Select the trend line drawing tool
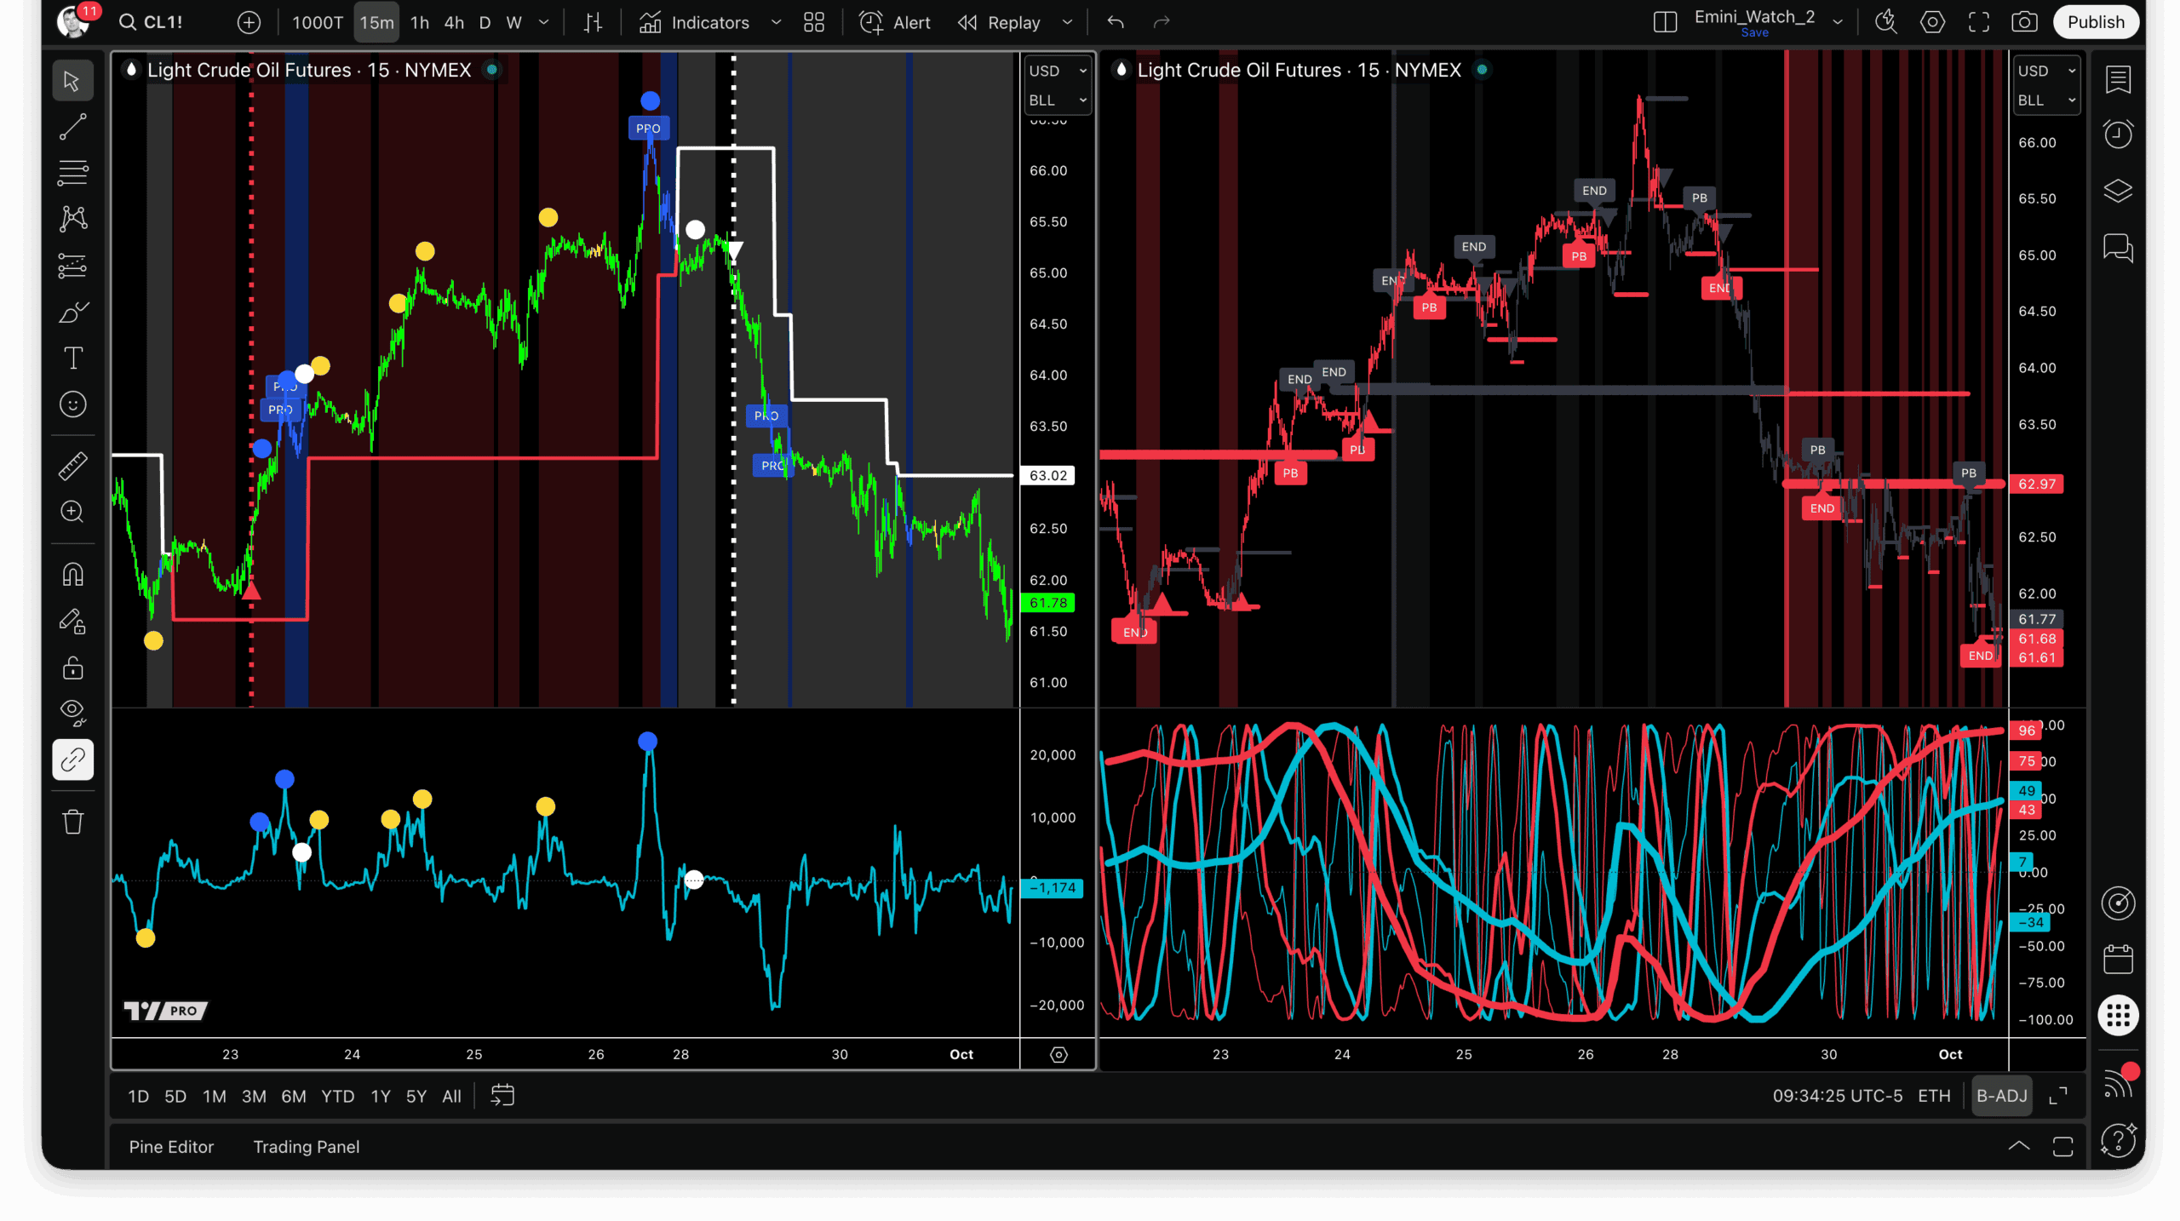 [72, 127]
